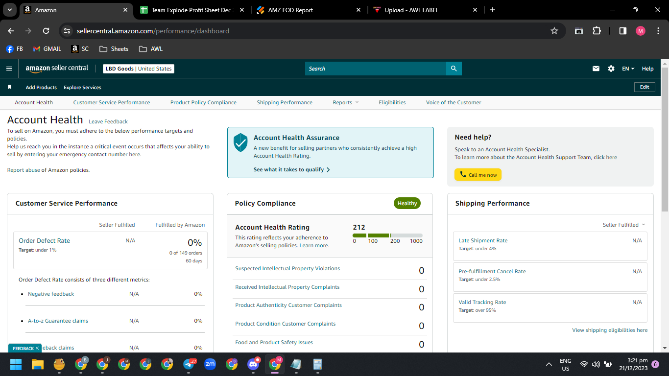Click the Seller Central search field
Viewport: 669px width, 376px height.
pyautogui.click(x=375, y=69)
